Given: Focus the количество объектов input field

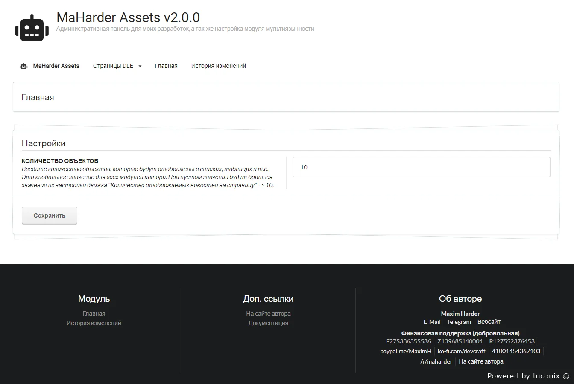Looking at the screenshot, I should [421, 167].
